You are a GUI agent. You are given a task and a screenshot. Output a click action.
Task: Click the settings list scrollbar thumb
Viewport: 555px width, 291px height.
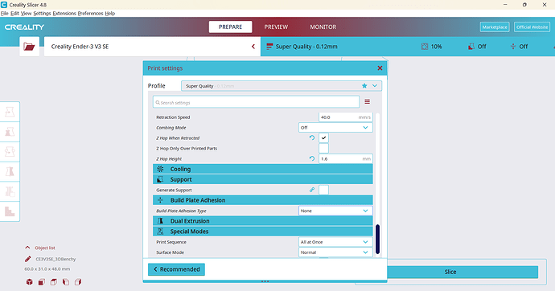point(378,239)
